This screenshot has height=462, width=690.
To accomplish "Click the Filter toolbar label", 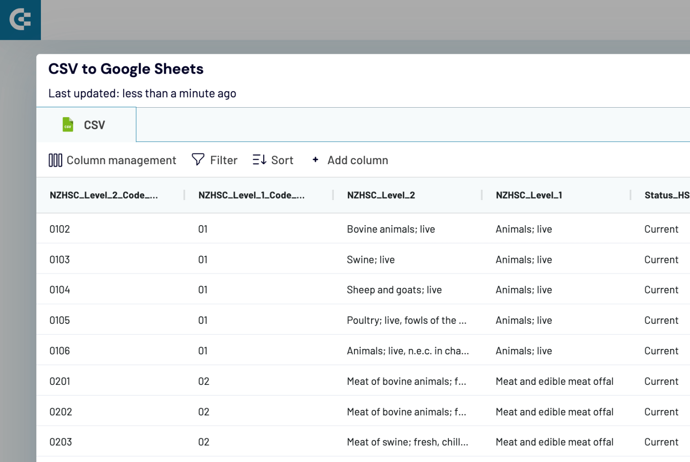I will tap(223, 160).
